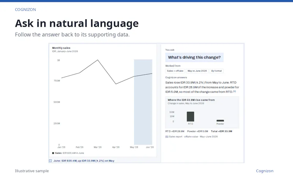The height and width of the screenshot is (175, 293).
Task: Click the 'Illustrative sample' footer text
Action: pyautogui.click(x=32, y=171)
